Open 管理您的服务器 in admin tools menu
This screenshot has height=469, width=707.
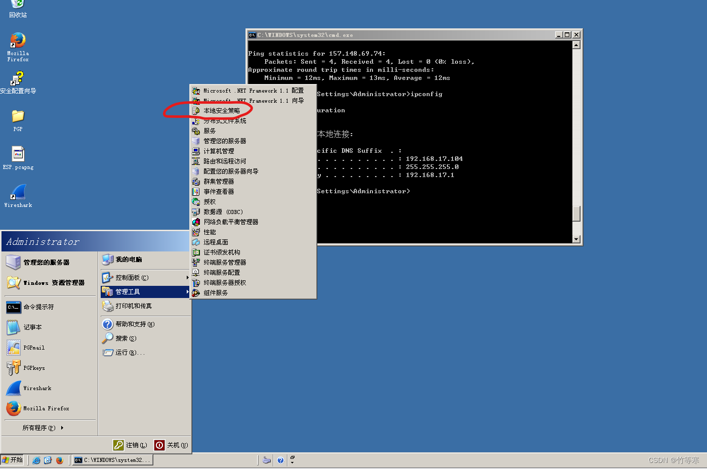tap(253, 141)
